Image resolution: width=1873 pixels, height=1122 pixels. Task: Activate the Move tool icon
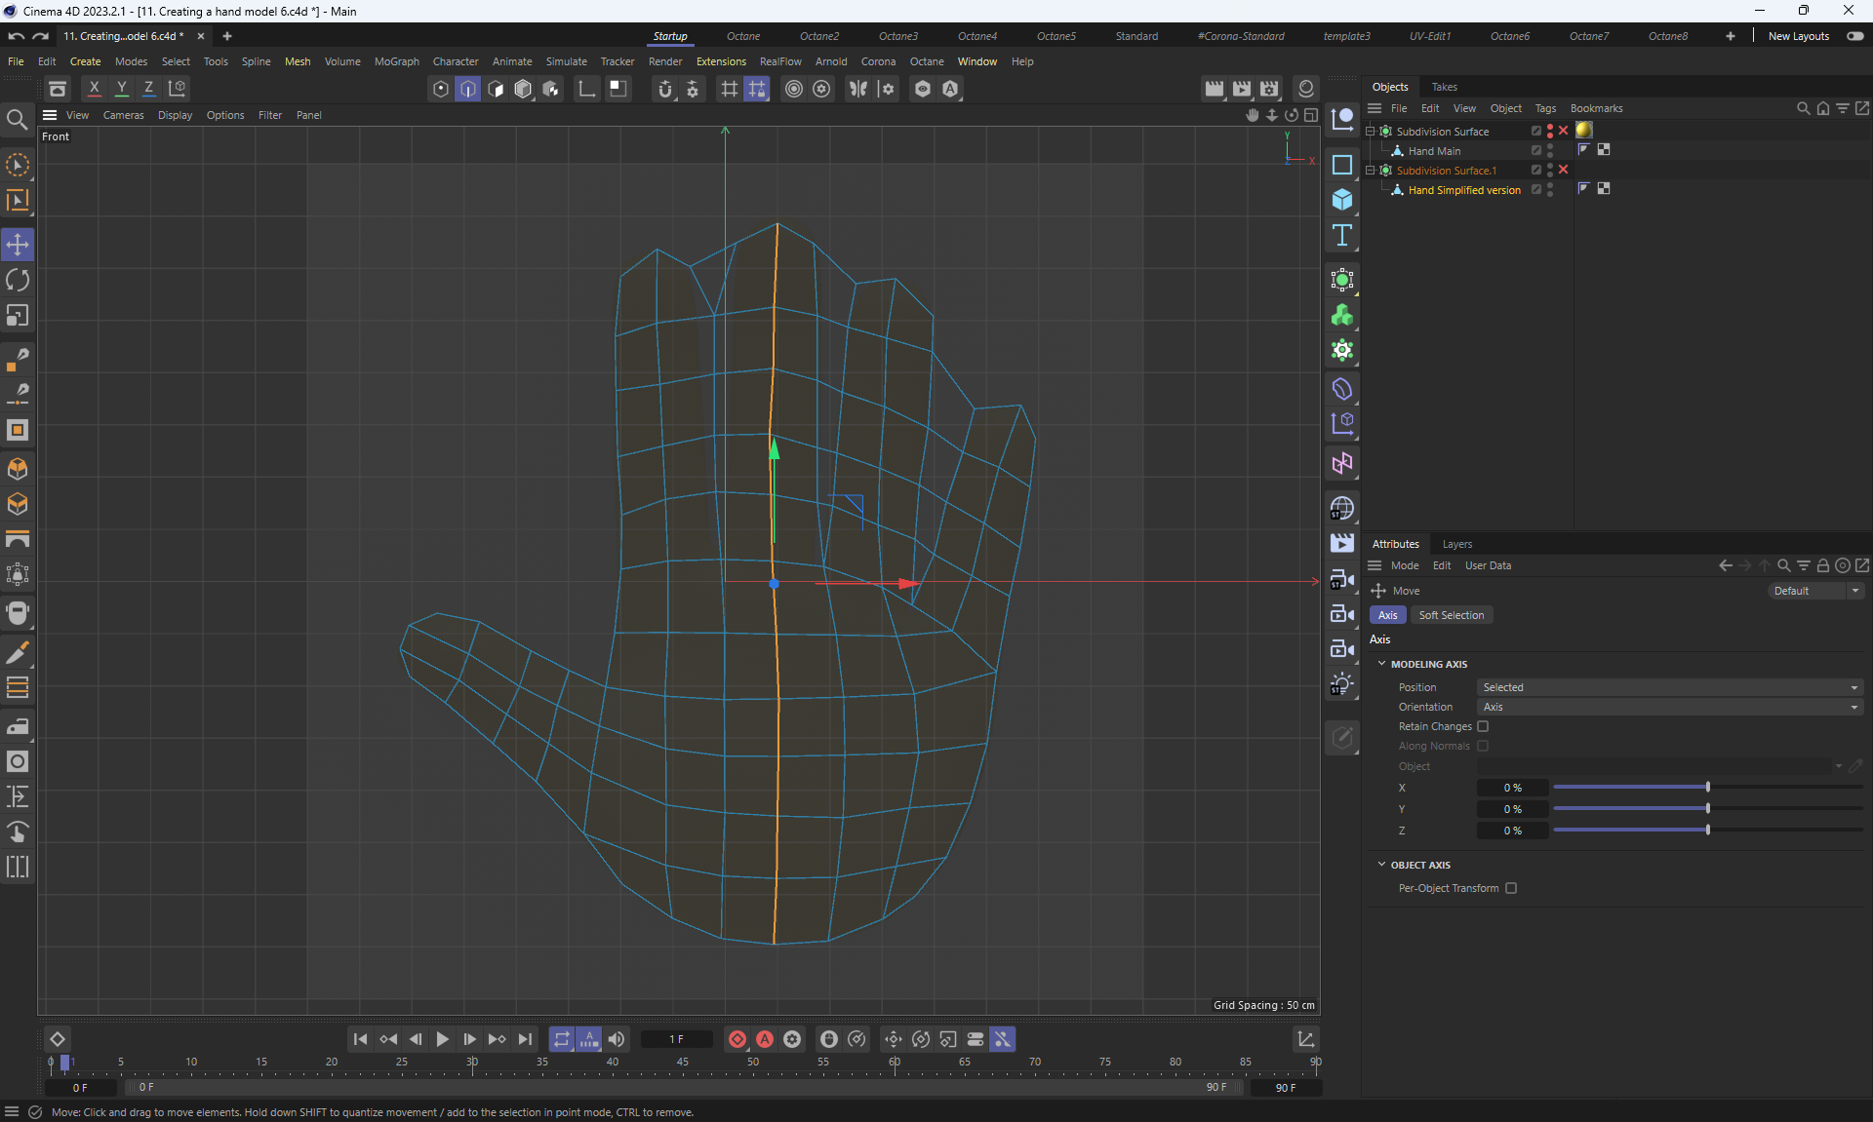tap(18, 245)
